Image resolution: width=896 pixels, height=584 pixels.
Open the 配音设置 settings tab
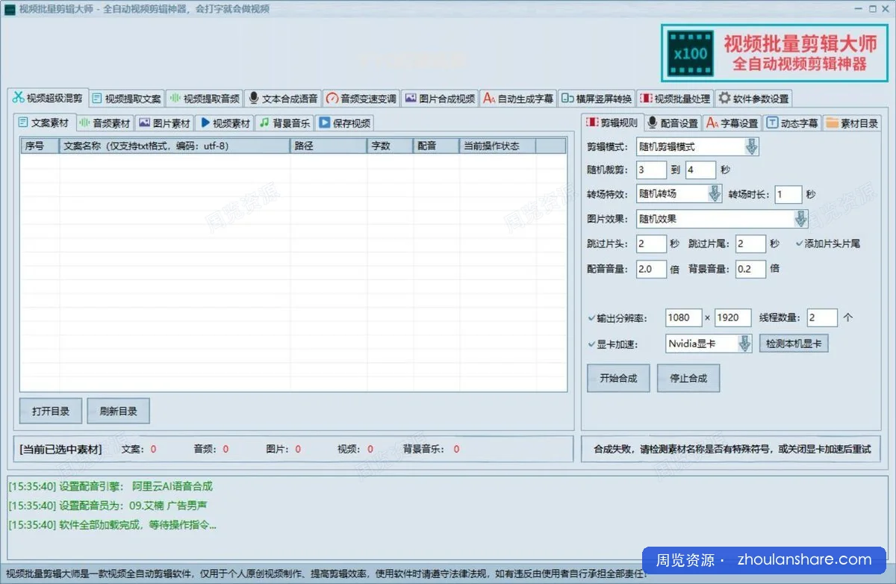pyautogui.click(x=673, y=123)
